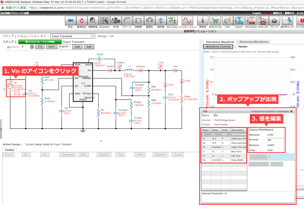
Task: Open the schematic circuit diagram icon
Action: coord(138,21)
